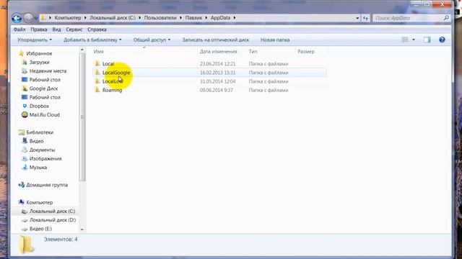Open the address bar history dropdown

click(357, 18)
